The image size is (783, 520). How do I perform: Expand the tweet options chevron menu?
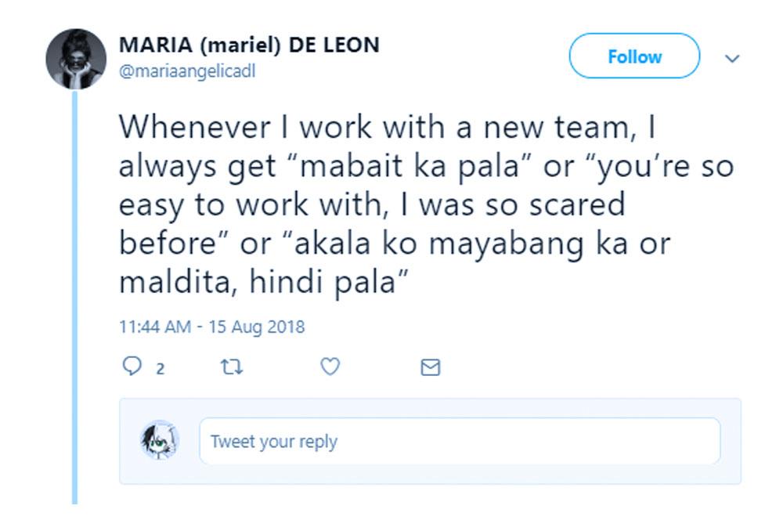point(732,58)
